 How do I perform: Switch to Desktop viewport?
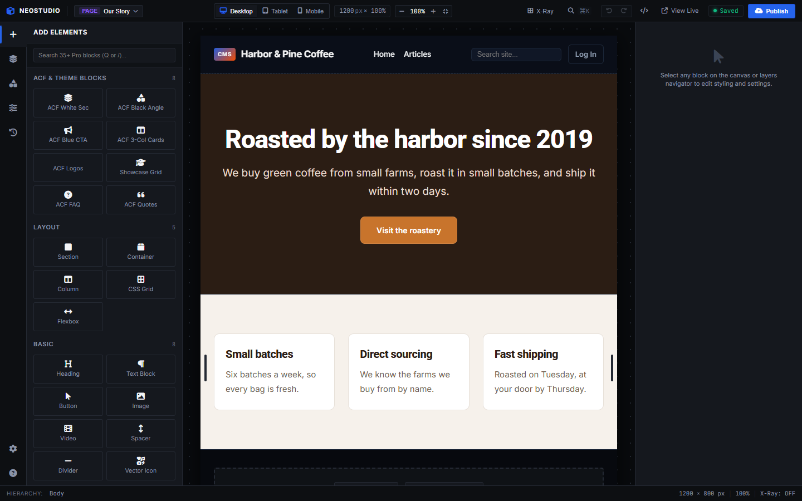[236, 11]
